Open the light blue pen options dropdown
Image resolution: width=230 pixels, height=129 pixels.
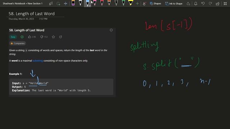pos(89,6)
